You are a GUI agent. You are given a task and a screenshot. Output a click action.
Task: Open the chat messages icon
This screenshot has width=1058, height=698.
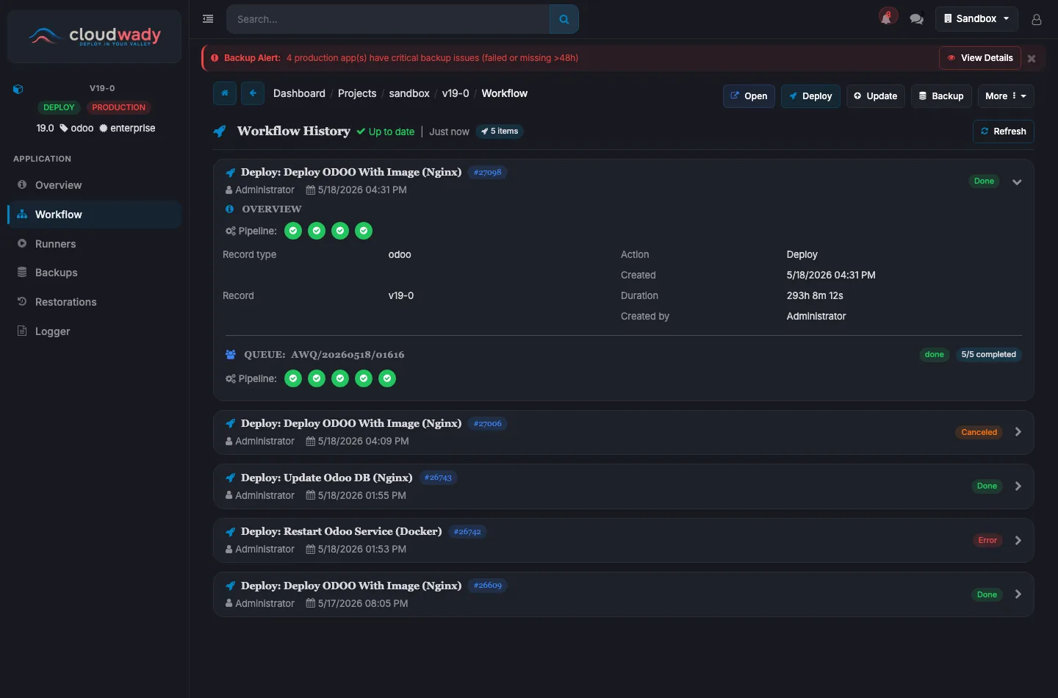[x=916, y=19]
